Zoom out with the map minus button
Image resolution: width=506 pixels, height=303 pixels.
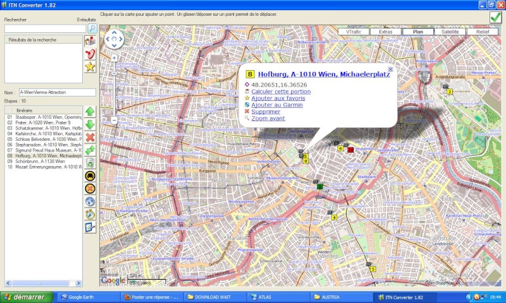[114, 120]
